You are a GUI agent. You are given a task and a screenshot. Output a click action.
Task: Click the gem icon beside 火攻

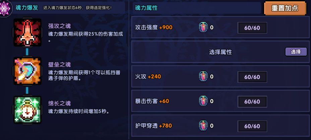203,77
